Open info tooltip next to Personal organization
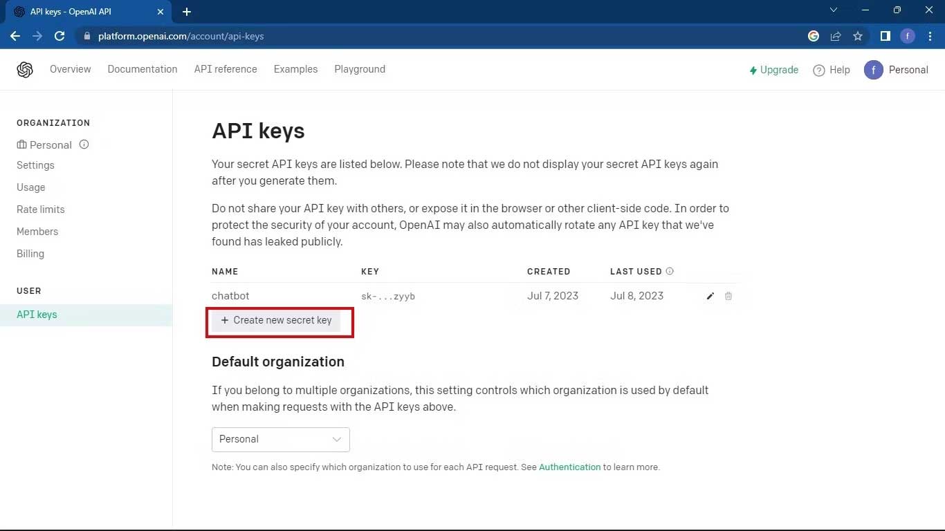Screen dimensions: 945x531 83,145
